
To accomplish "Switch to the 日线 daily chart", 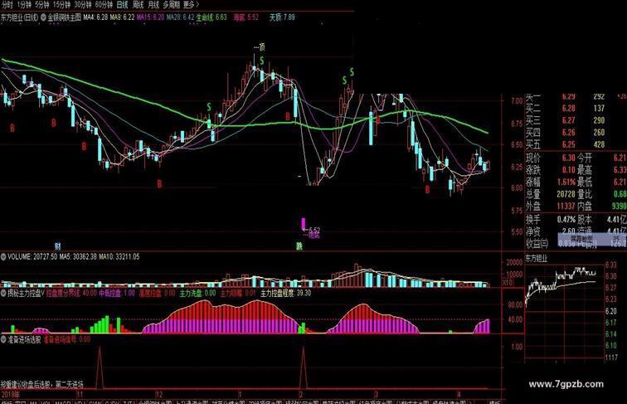I will coord(123,5).
